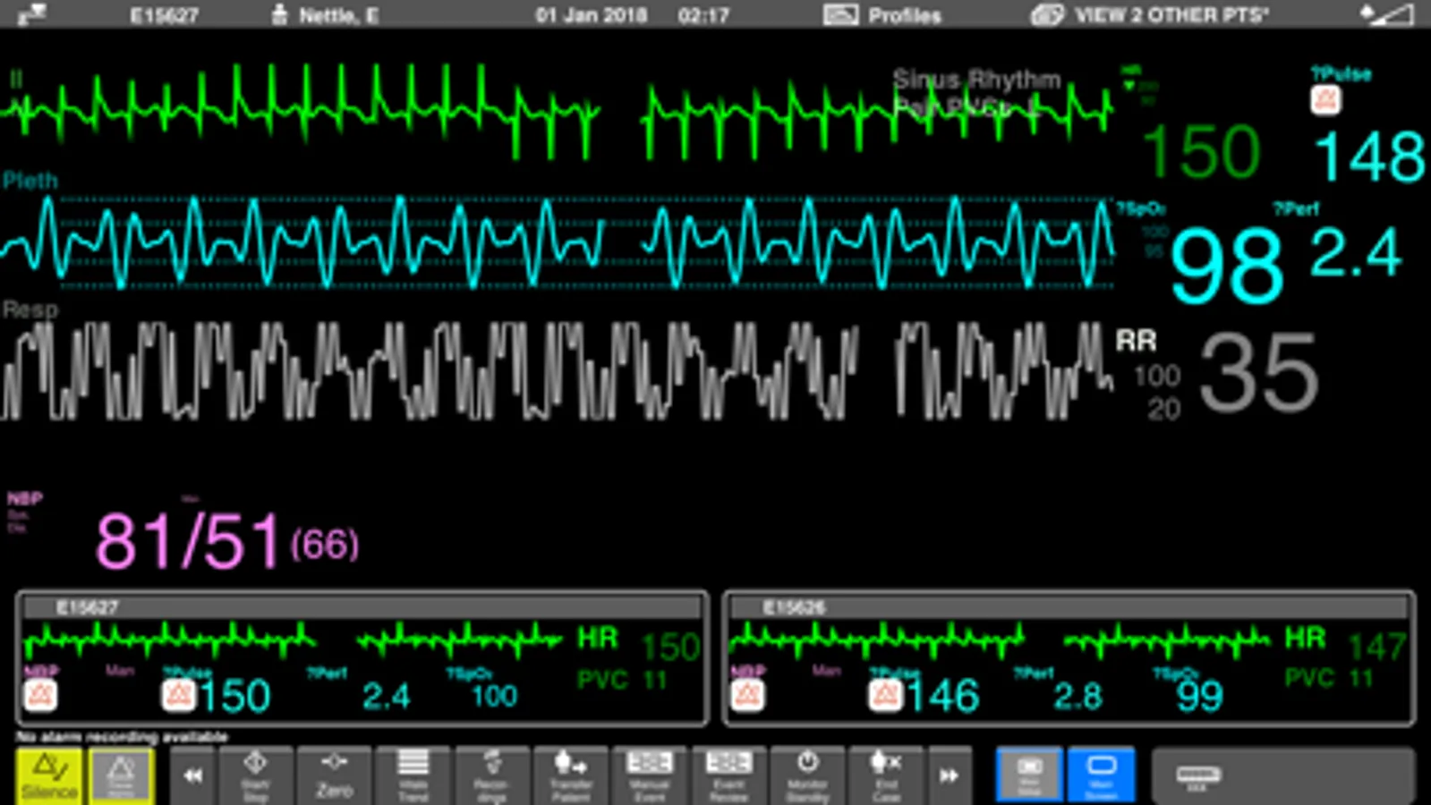Open the Recordings key
The height and width of the screenshot is (805, 1431).
(x=491, y=775)
